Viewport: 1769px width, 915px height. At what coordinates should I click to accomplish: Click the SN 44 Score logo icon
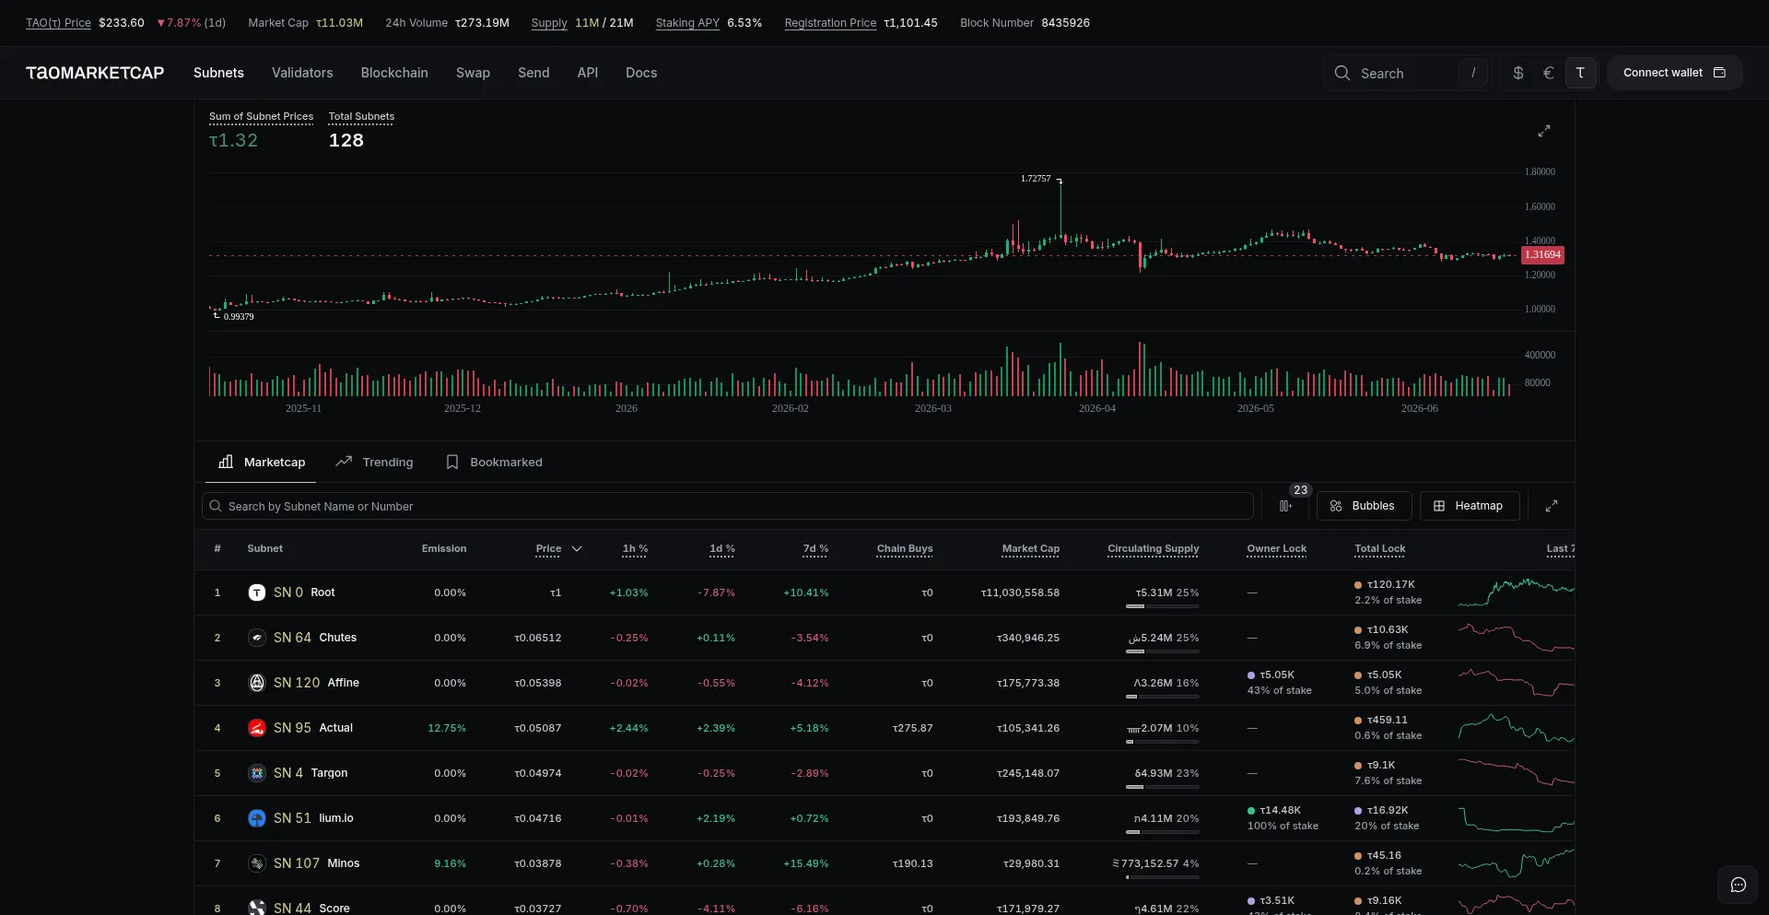[257, 908]
